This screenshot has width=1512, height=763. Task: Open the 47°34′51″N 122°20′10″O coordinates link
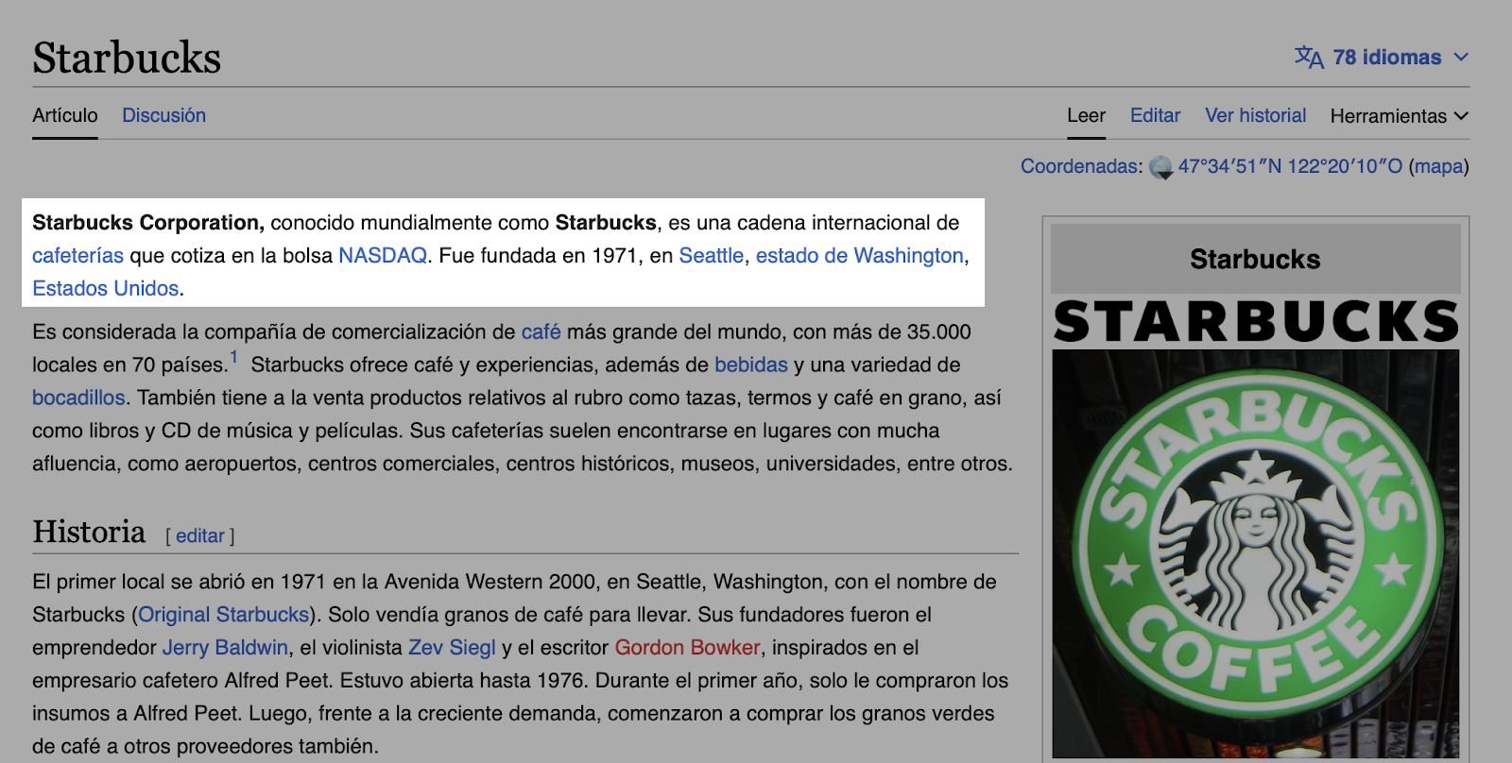pos(1290,166)
